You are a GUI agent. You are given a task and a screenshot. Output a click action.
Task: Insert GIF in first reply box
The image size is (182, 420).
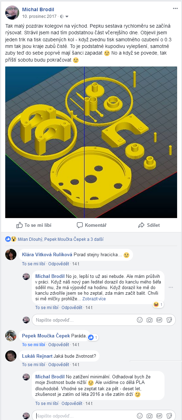159,320
